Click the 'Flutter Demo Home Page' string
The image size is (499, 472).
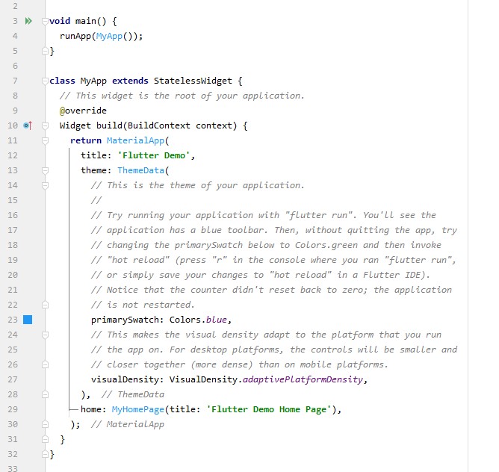[269, 409]
